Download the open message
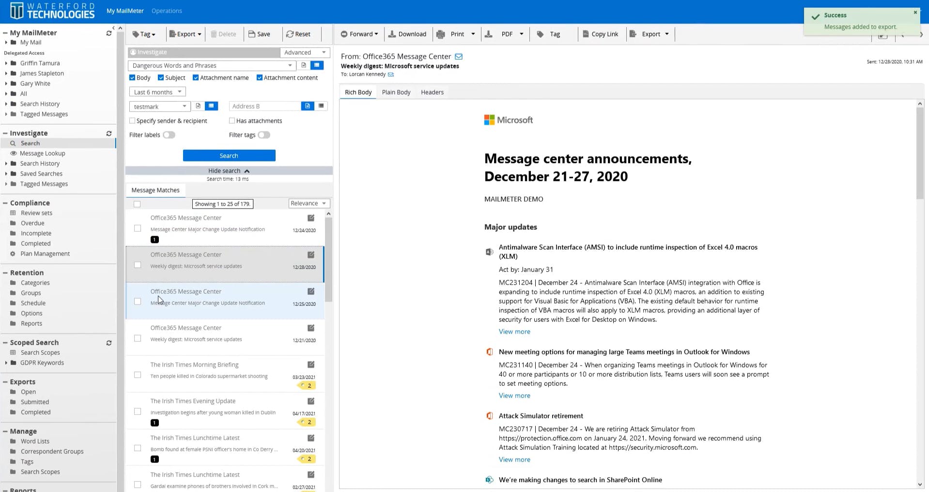Image resolution: width=929 pixels, height=492 pixels. tap(407, 34)
